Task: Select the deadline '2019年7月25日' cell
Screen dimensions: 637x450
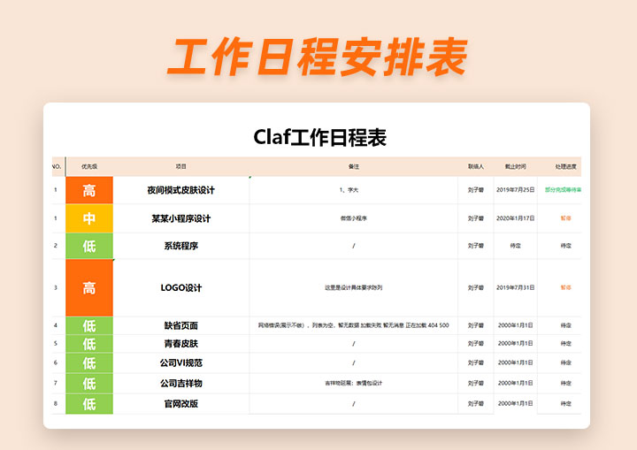Action: tap(515, 190)
